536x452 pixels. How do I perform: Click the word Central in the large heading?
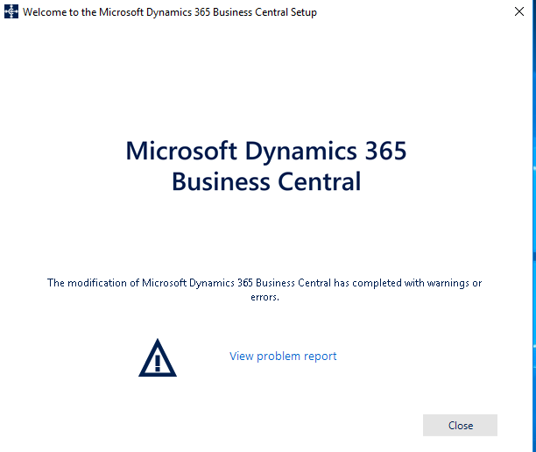tap(320, 181)
